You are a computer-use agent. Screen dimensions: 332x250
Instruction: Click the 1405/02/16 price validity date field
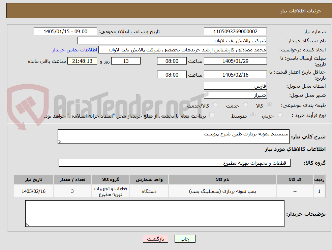click(235, 75)
